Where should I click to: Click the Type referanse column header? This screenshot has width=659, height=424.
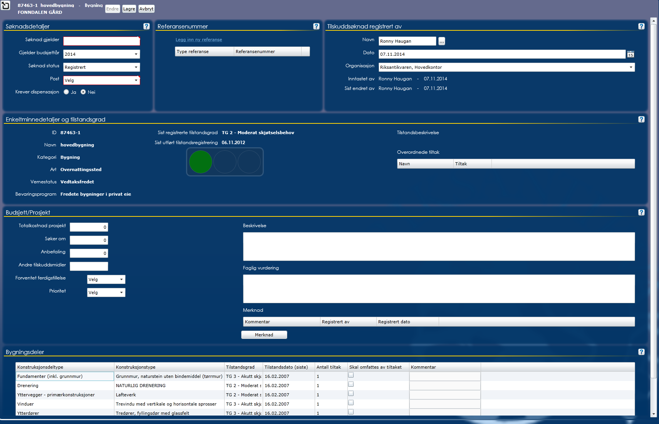(x=205, y=52)
